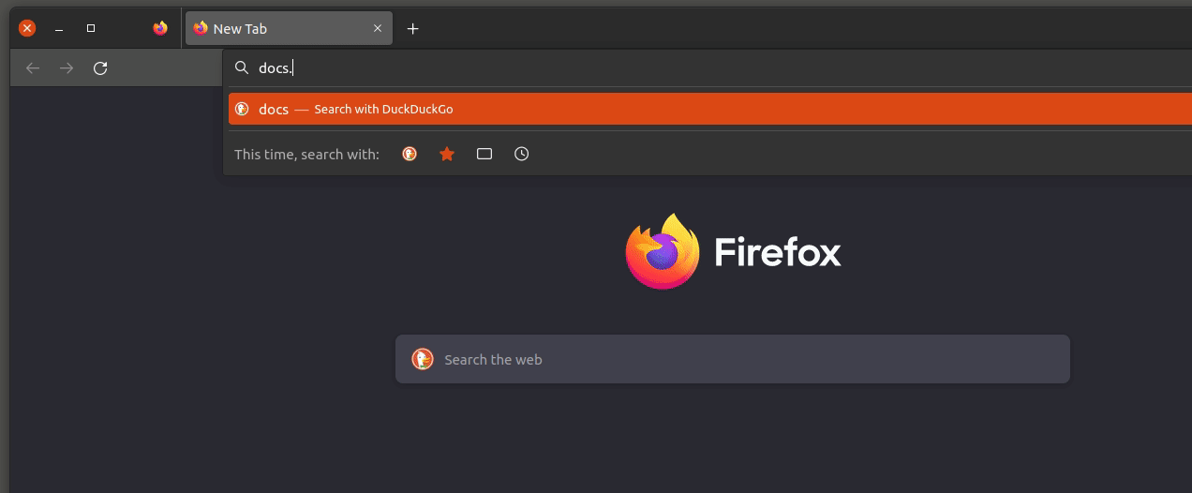Image resolution: width=1192 pixels, height=493 pixels.
Task: Select the New Tab tab
Action: 289,28
